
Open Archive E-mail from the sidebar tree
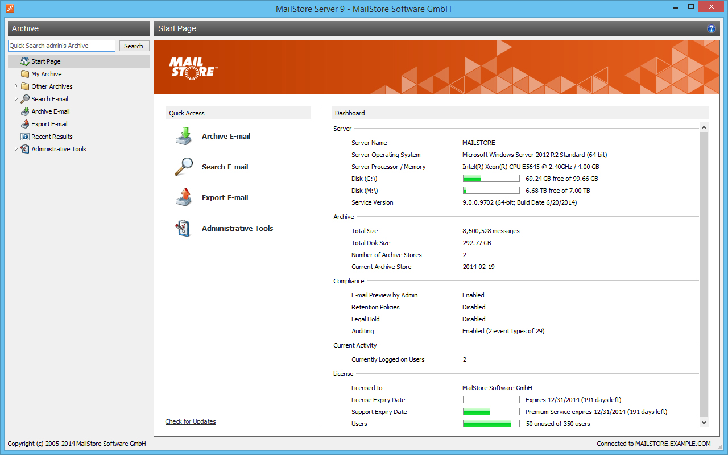51,111
